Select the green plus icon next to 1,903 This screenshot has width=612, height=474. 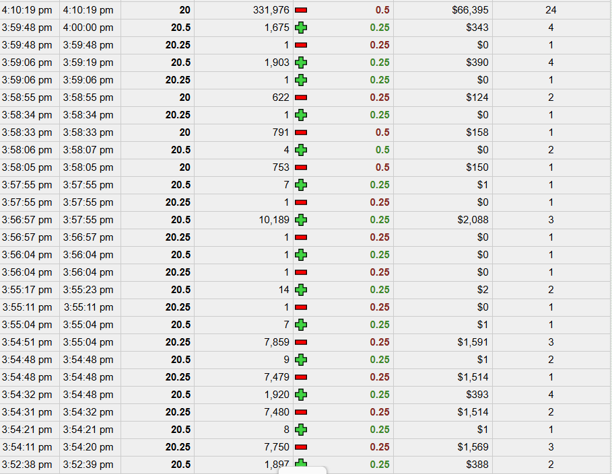click(301, 63)
